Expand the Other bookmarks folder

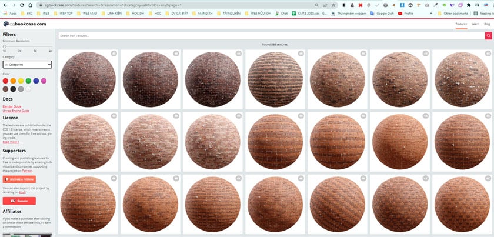pyautogui.click(x=454, y=13)
